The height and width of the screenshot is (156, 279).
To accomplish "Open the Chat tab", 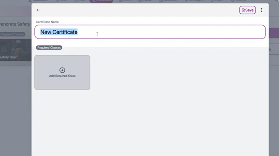I will click(80, 1).
